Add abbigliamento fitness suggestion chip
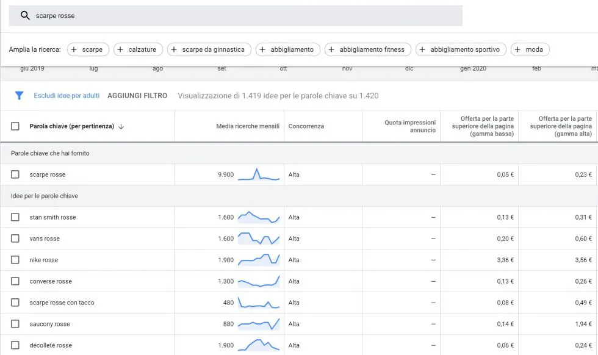Screen dimensions: 598x355 coord(367,49)
